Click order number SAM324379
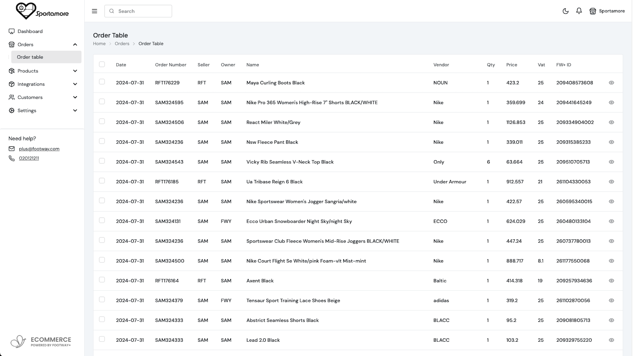 click(x=169, y=300)
